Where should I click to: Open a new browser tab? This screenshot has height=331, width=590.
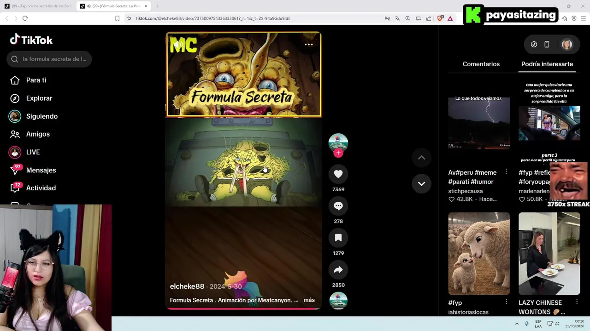tap(157, 6)
